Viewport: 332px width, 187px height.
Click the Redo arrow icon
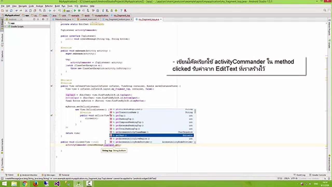pos(21,11)
